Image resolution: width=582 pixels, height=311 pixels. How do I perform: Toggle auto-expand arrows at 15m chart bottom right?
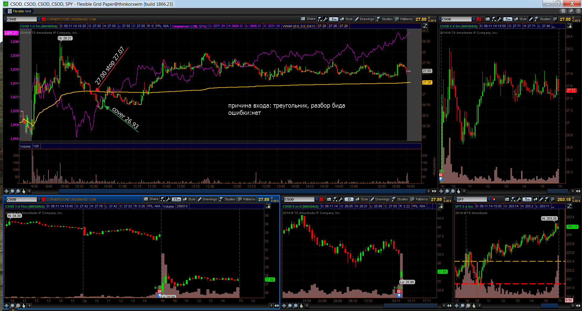(277, 306)
